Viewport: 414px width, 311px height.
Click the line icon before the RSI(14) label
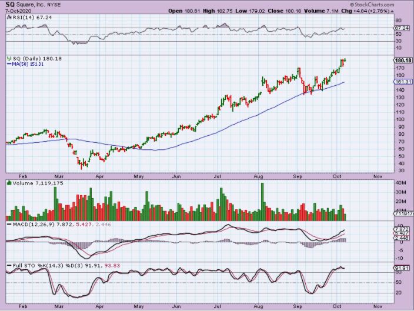point(9,18)
